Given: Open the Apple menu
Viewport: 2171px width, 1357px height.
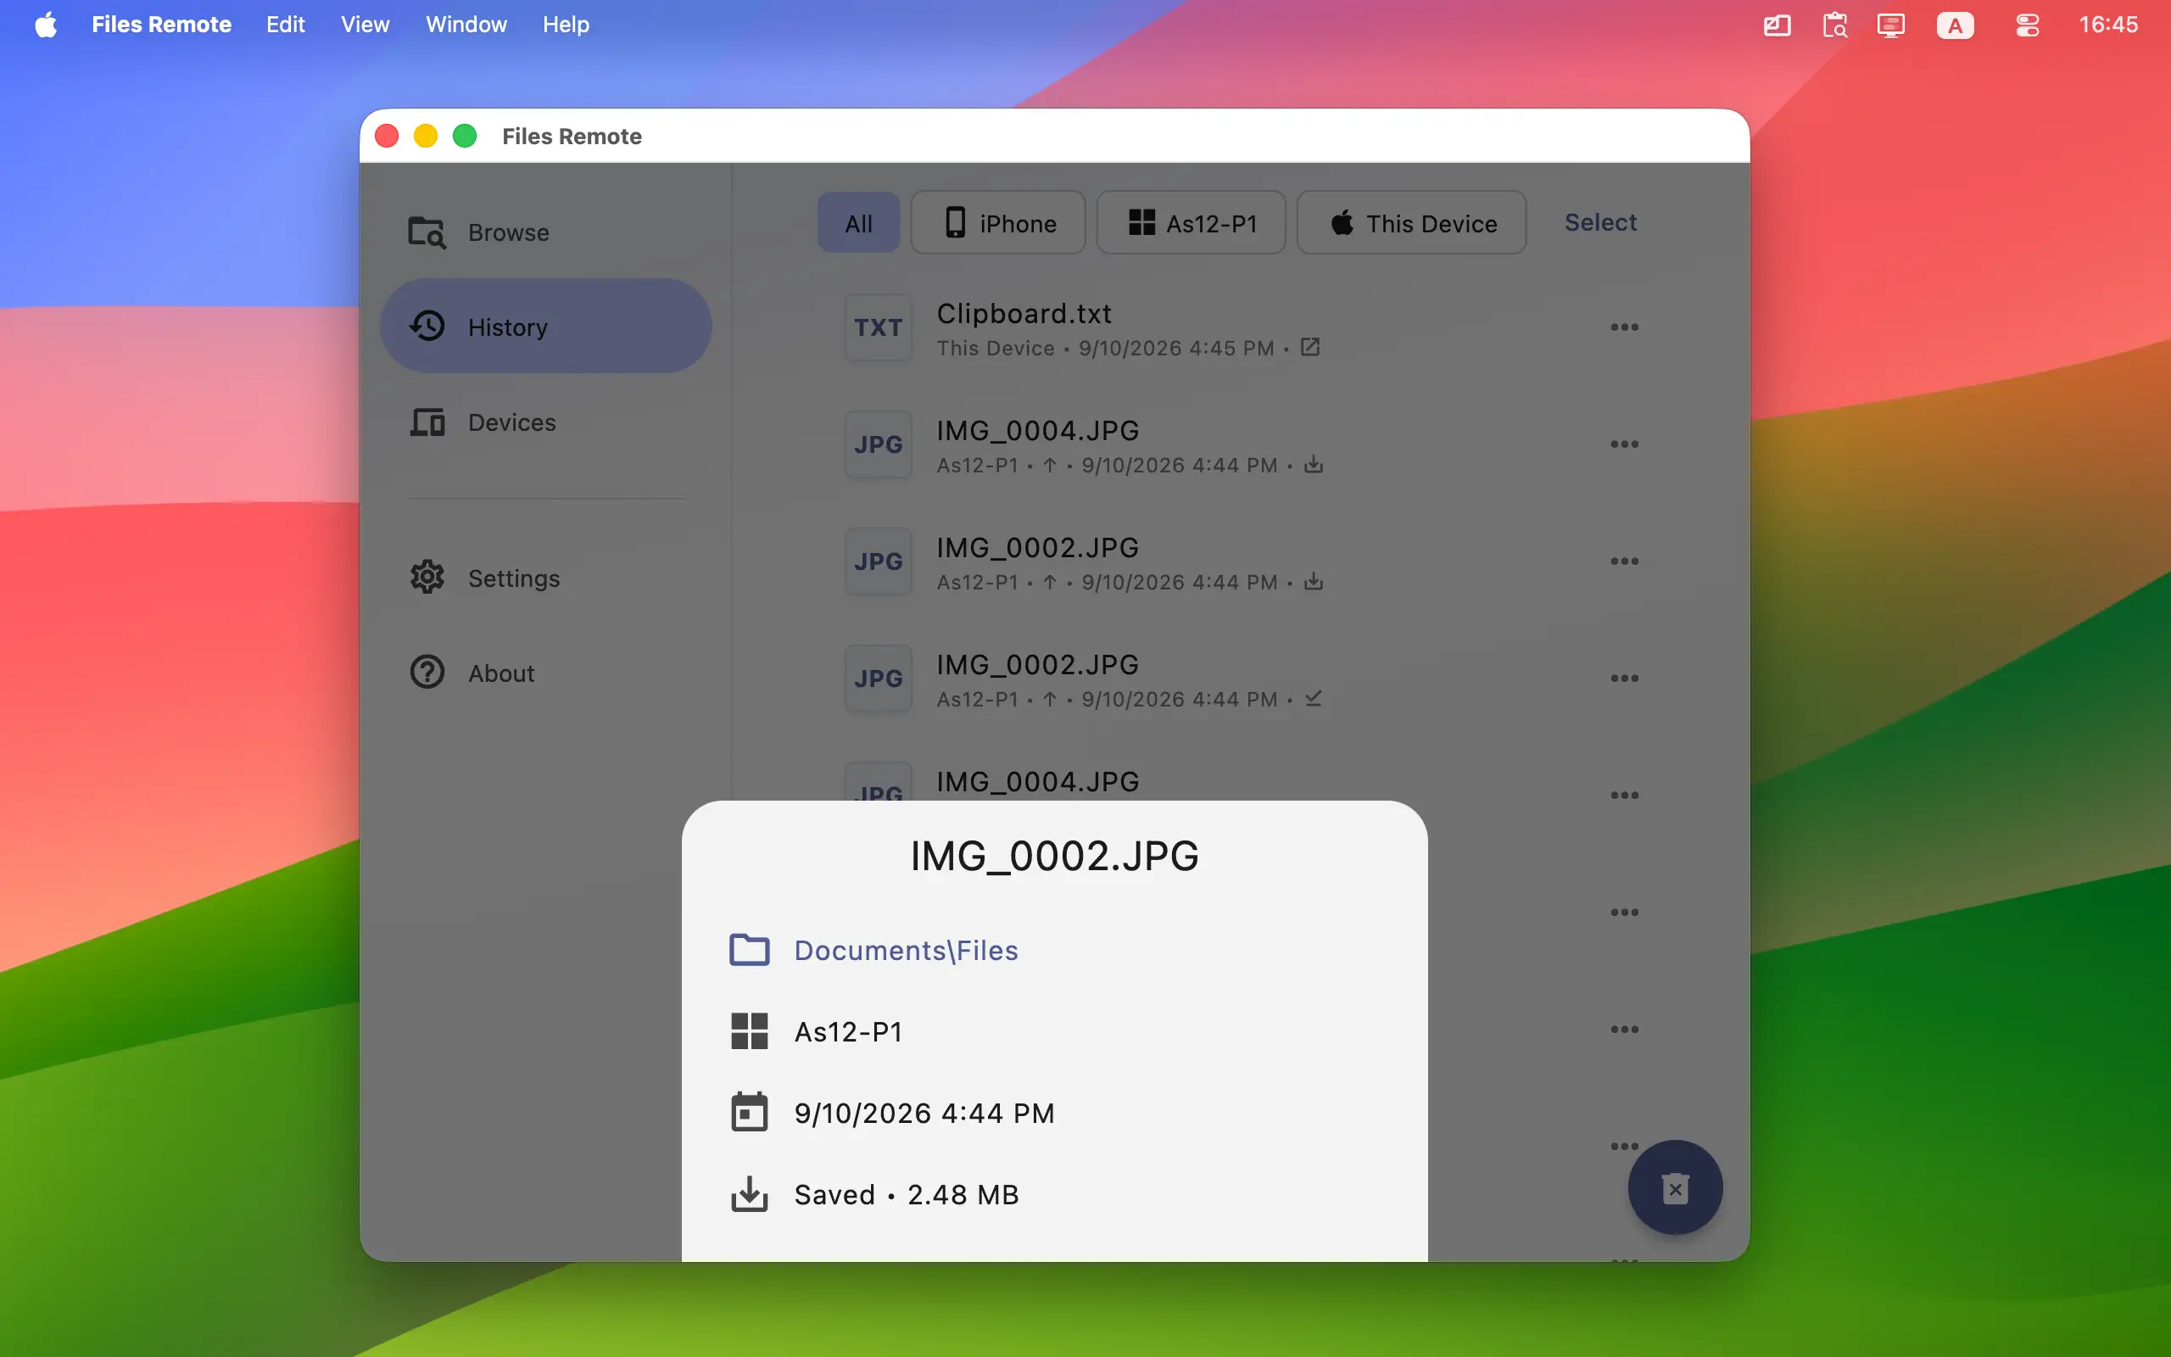Looking at the screenshot, I should pyautogui.click(x=47, y=25).
